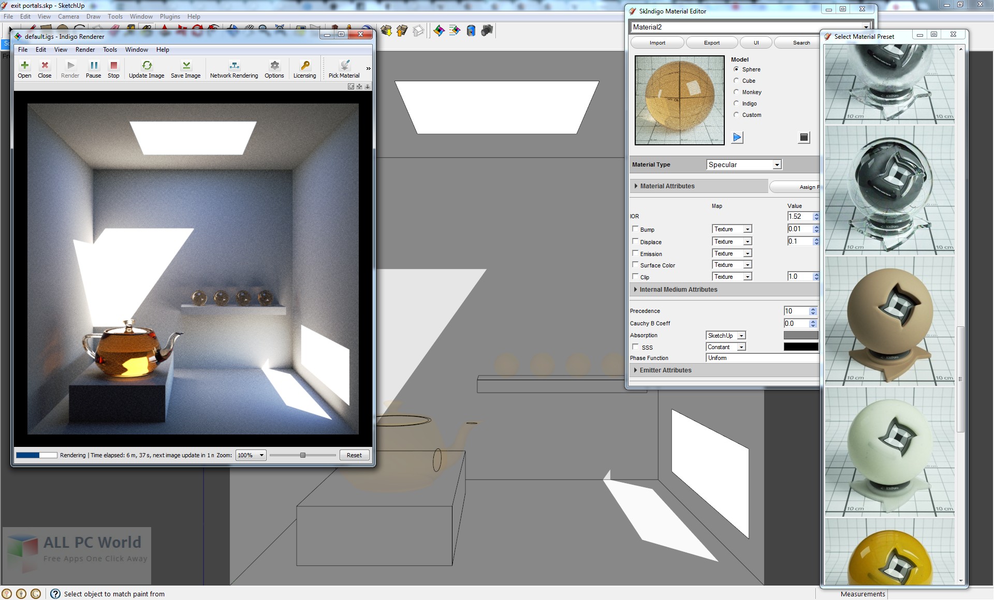Click the Options icon in Indigo Renderer
Screen dimensions: 994x600
pos(273,69)
